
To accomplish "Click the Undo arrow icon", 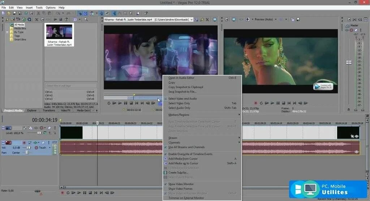I will point(58,13).
